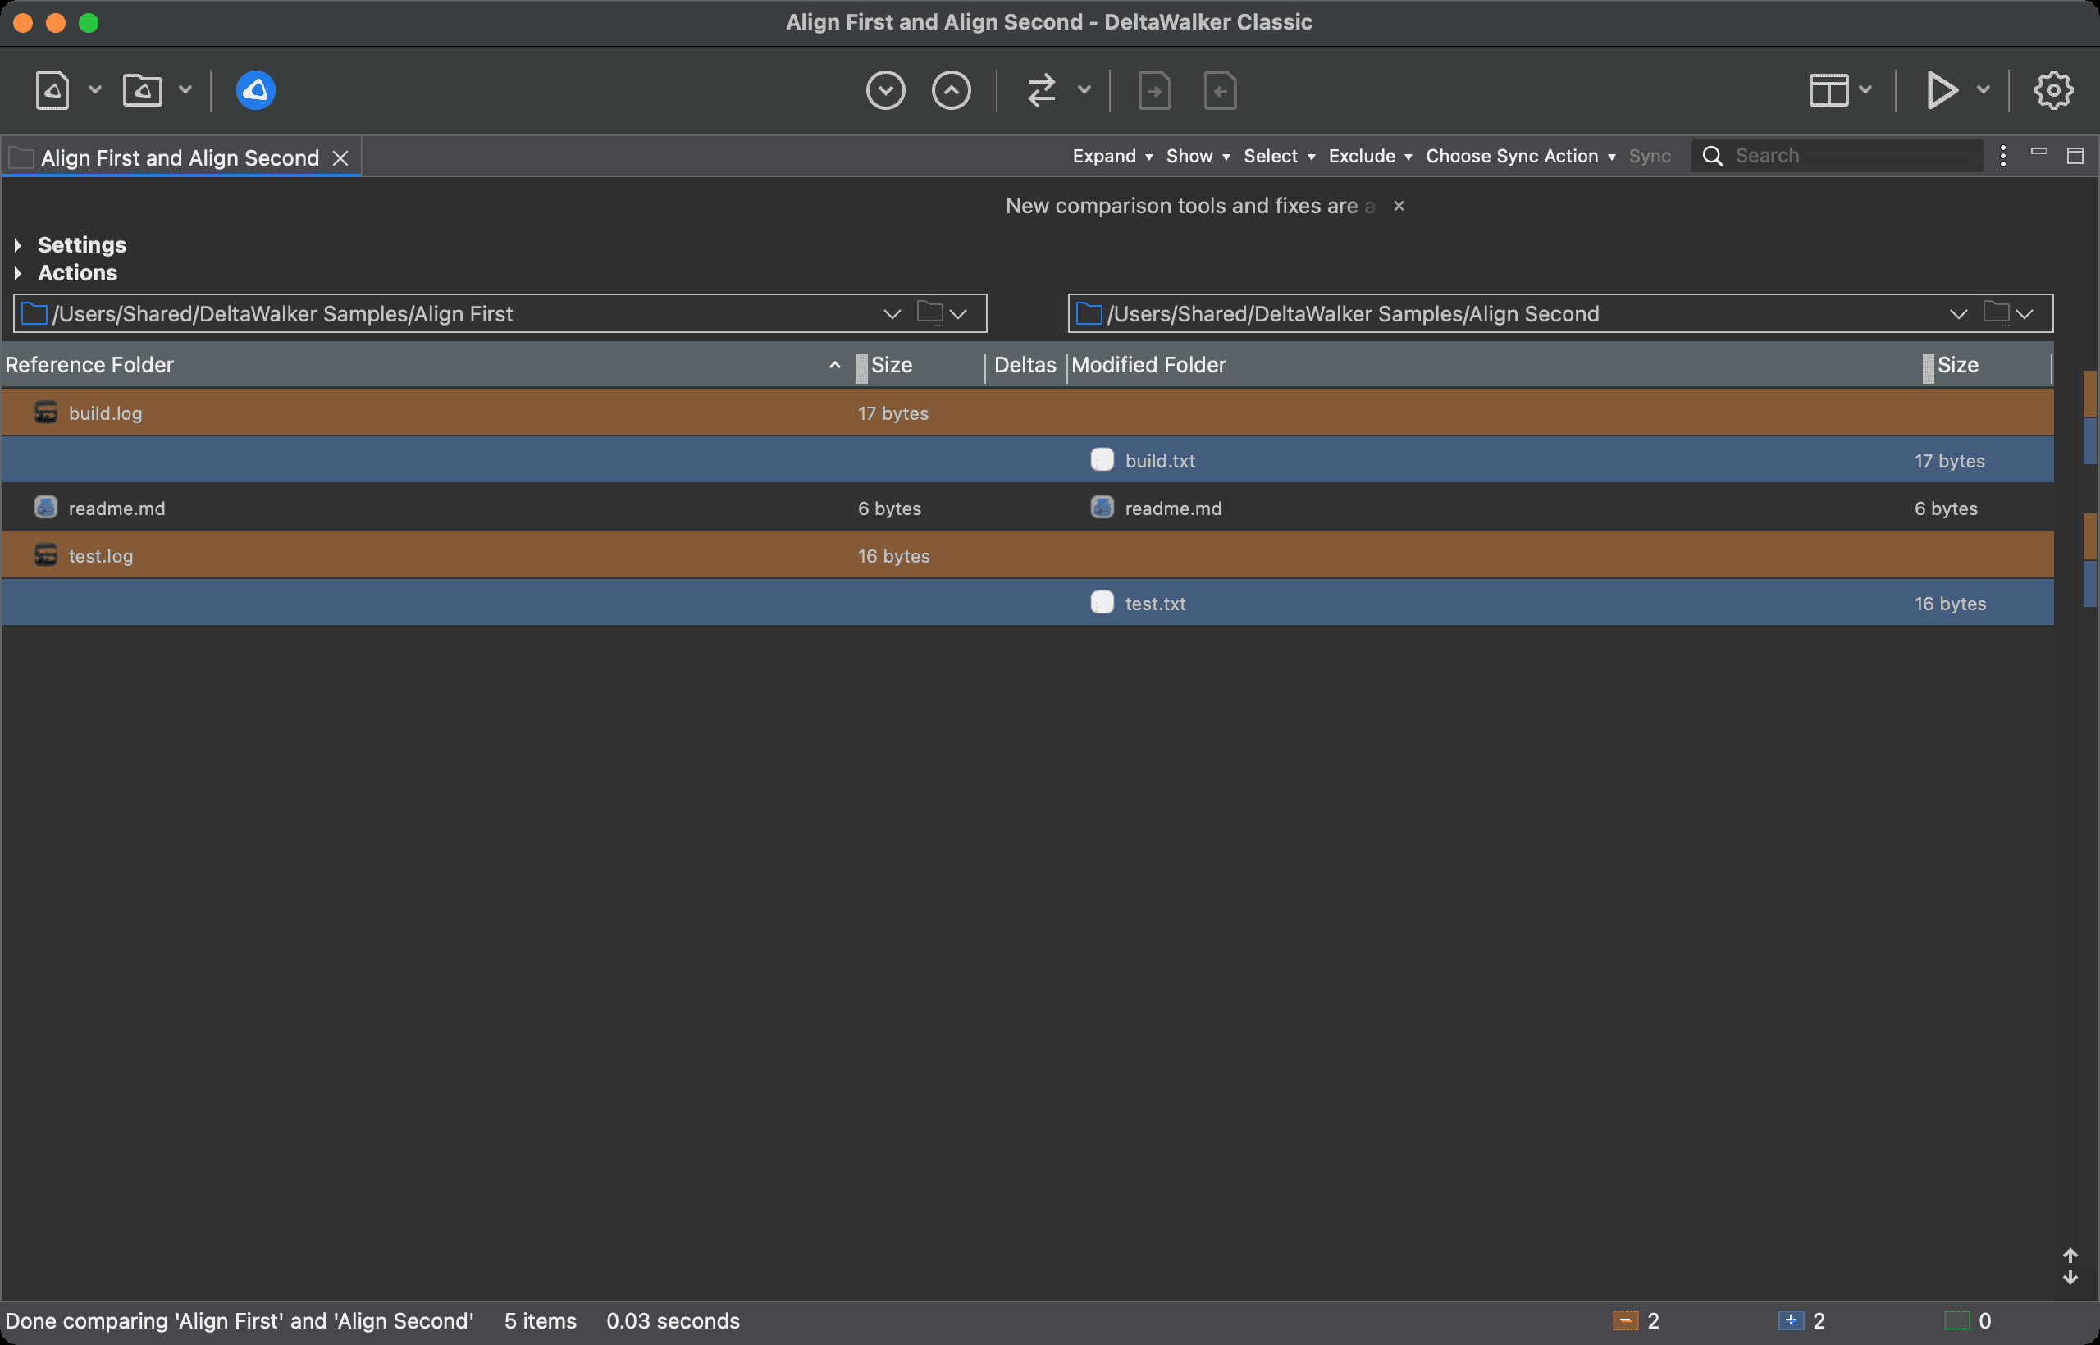Close the Align First and Align Second tab

coord(340,158)
